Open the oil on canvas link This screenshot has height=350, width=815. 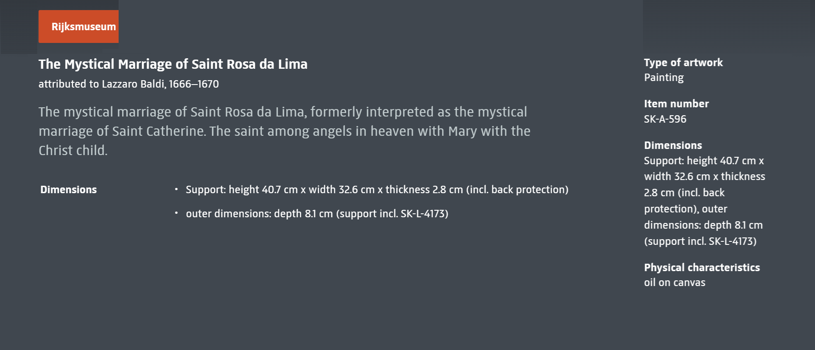point(674,283)
